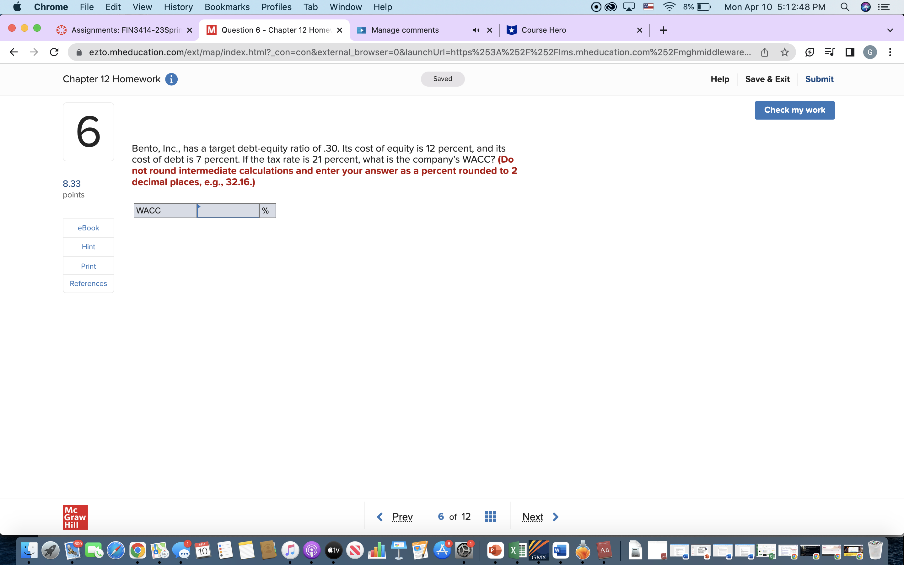Viewport: 904px width, 565px height.
Task: Click the grid page-navigation icon near Next
Action: [490, 516]
